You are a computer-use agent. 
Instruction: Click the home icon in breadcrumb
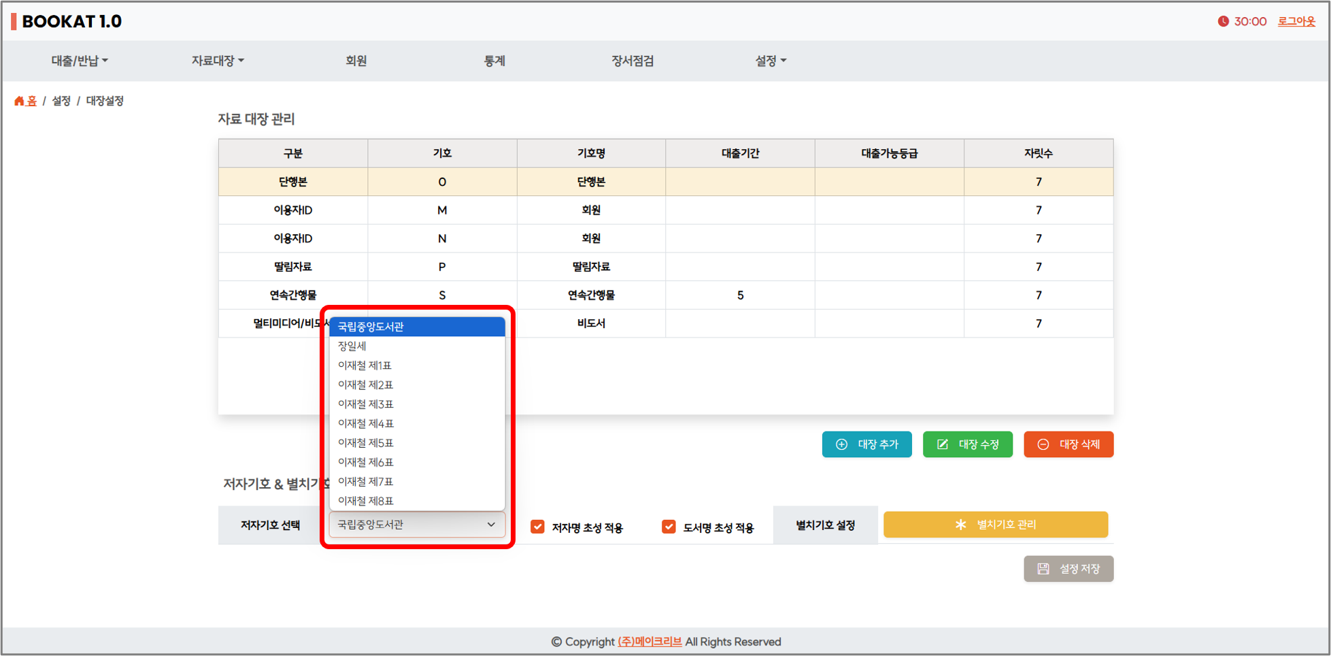click(x=19, y=101)
